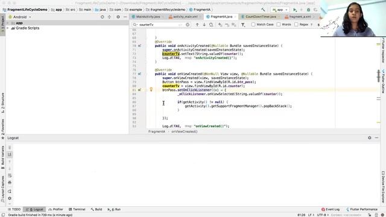Open the Device File Explorer side tab
Screen dimensions: 386x217
coord(384,187)
